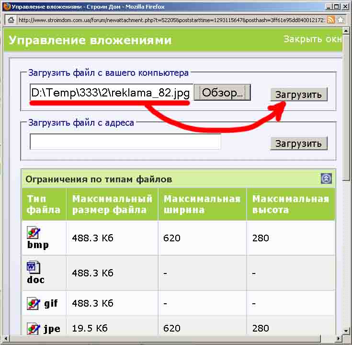Click the vertical scrollbar down arrow
This screenshot has width=352, height=345.
coord(346,331)
